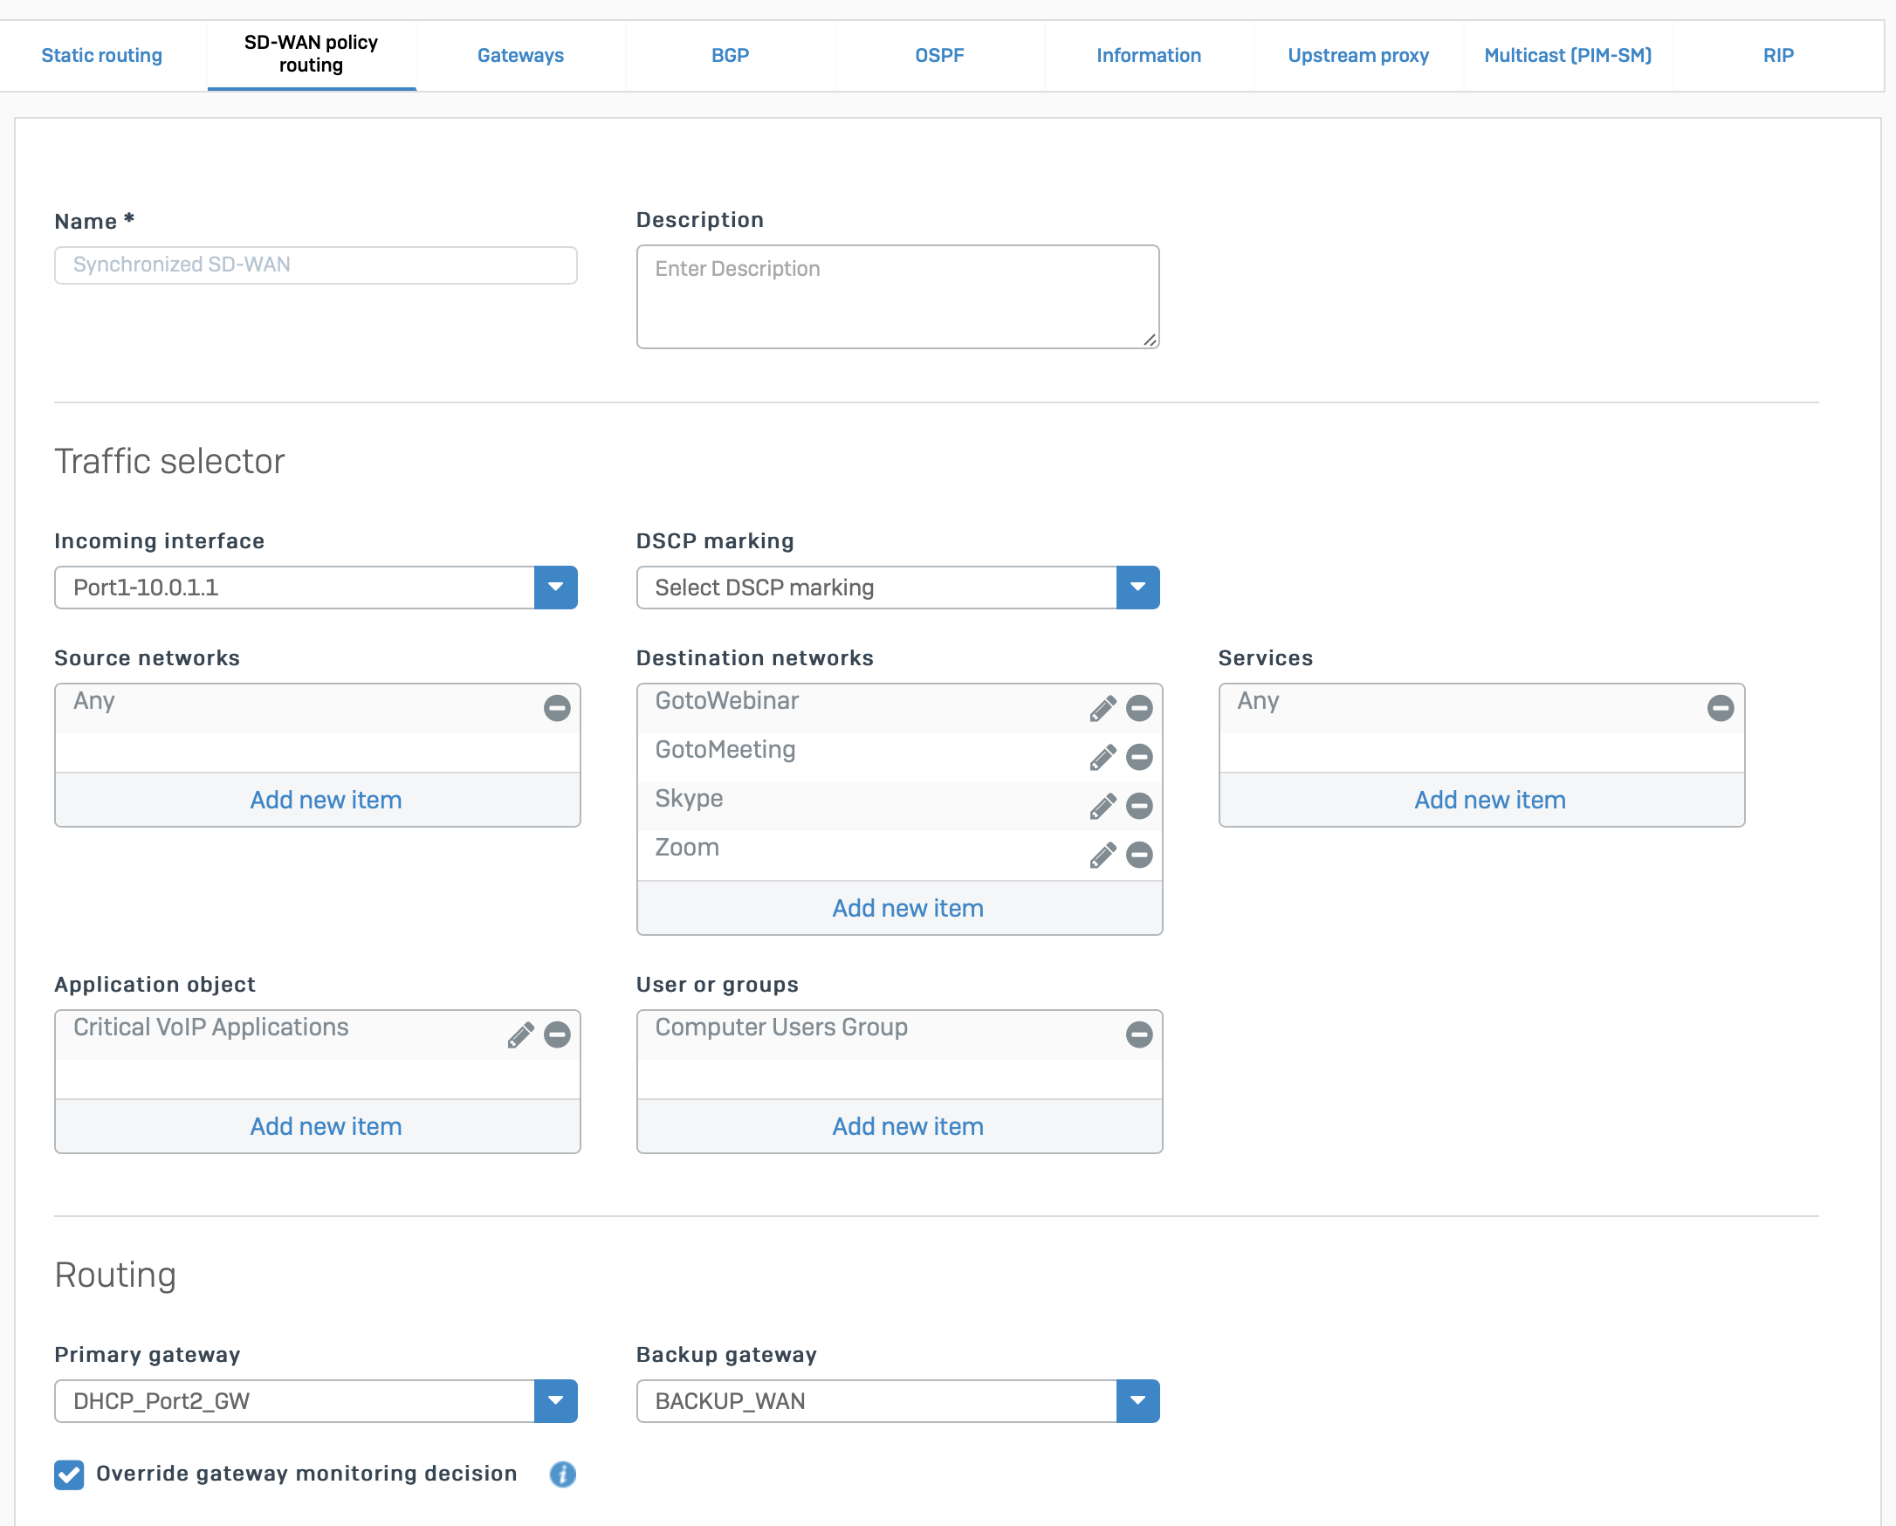The height and width of the screenshot is (1526, 1896).
Task: Open the Incoming interface dropdown
Action: tap(556, 588)
